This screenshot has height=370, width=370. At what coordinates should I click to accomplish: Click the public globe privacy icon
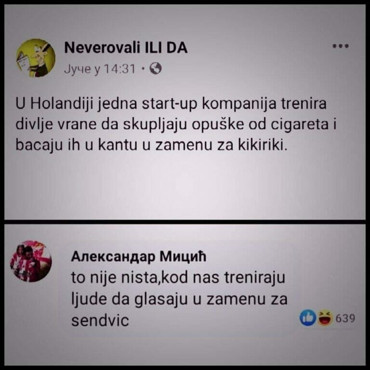click(x=156, y=68)
